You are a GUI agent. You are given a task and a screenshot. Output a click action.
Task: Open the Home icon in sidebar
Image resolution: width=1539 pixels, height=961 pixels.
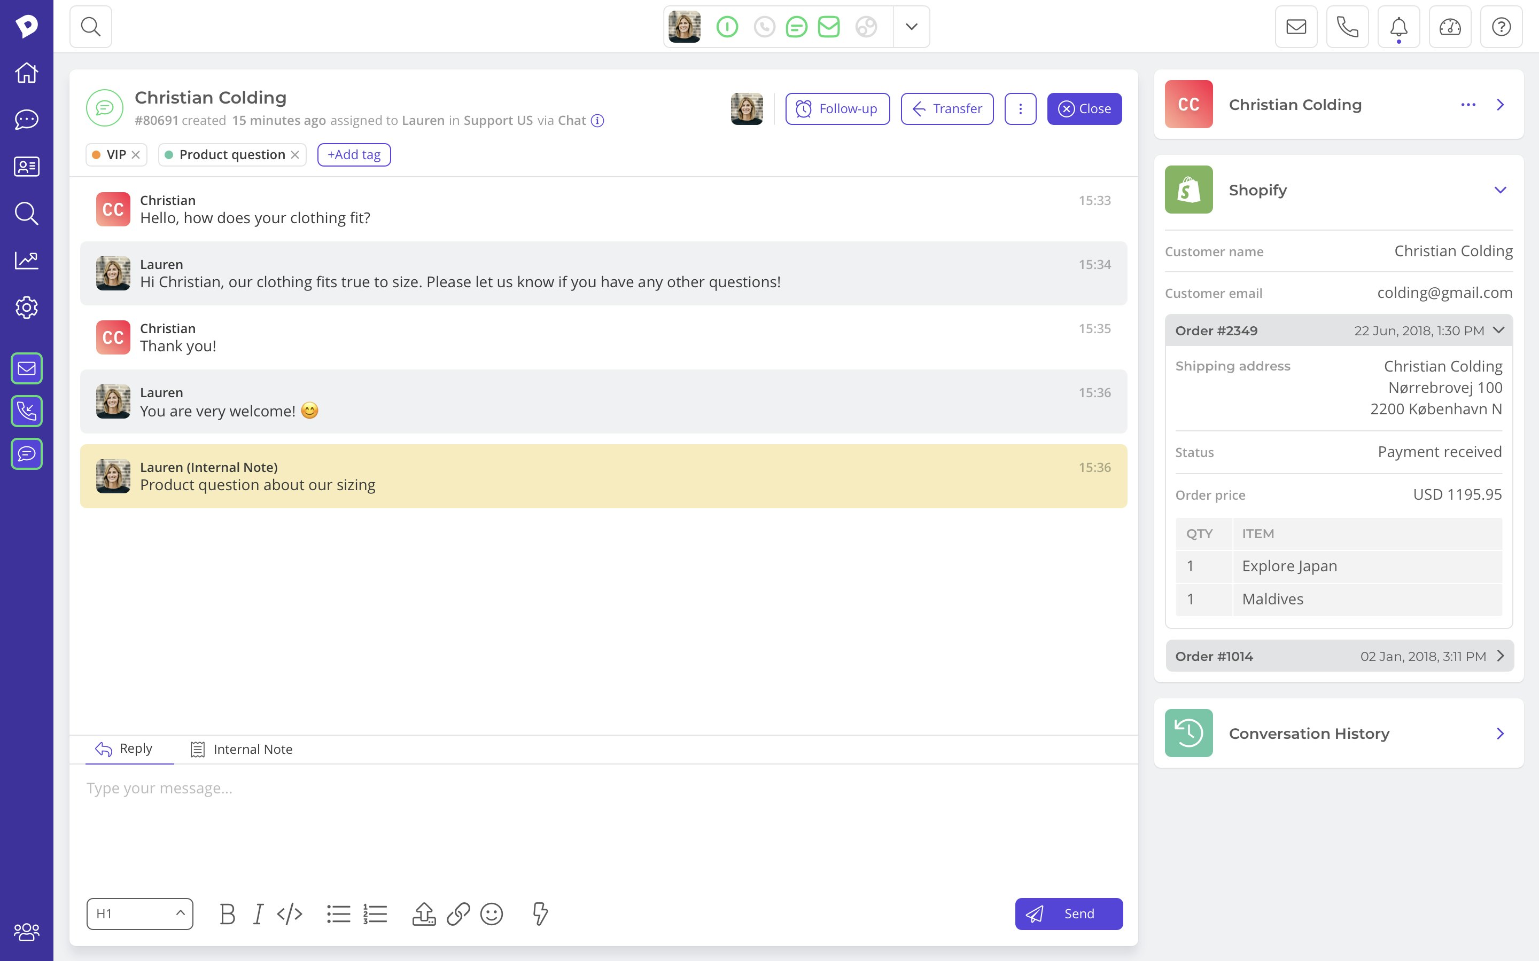26,73
